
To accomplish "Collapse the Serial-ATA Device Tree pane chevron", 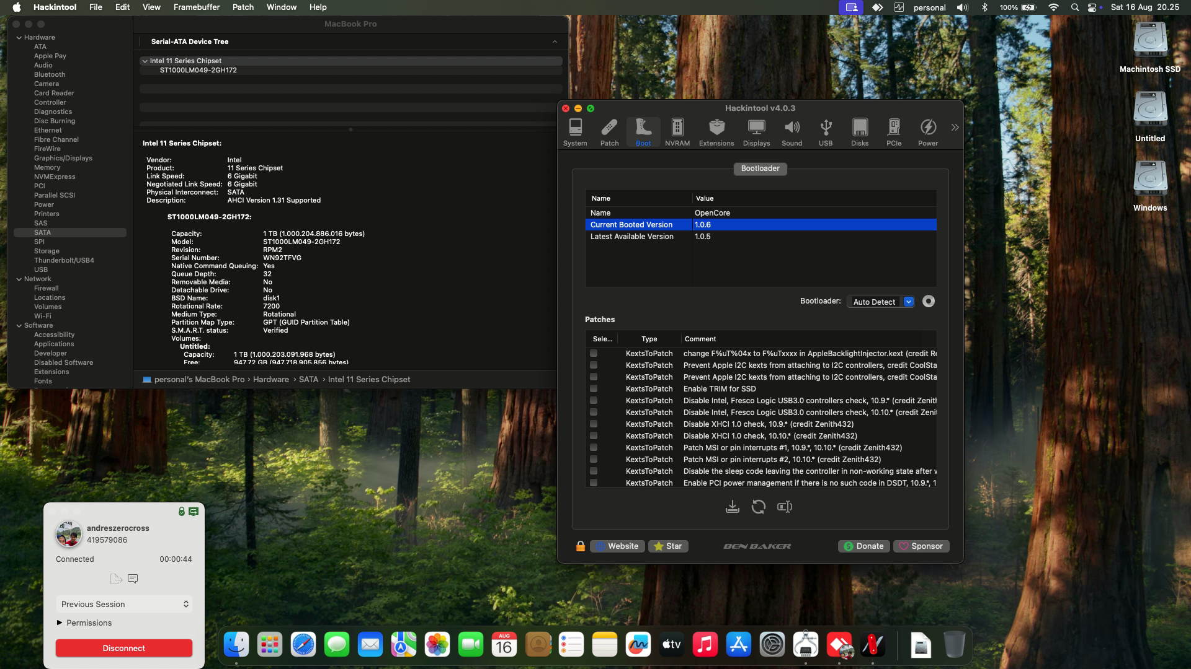I will click(555, 42).
